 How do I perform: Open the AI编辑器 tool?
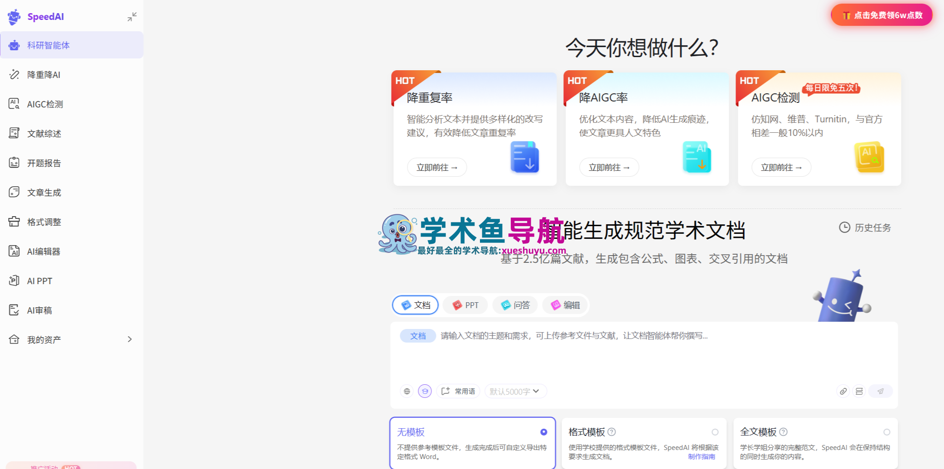[x=44, y=251]
